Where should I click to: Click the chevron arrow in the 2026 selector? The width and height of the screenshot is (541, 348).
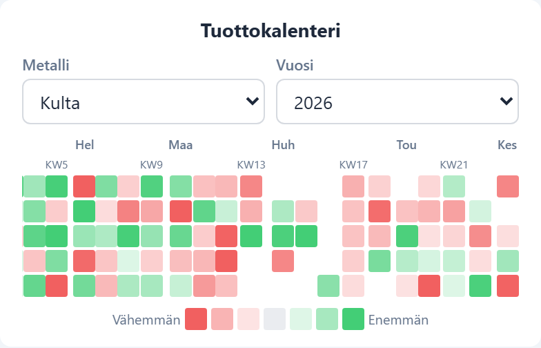[x=506, y=101]
